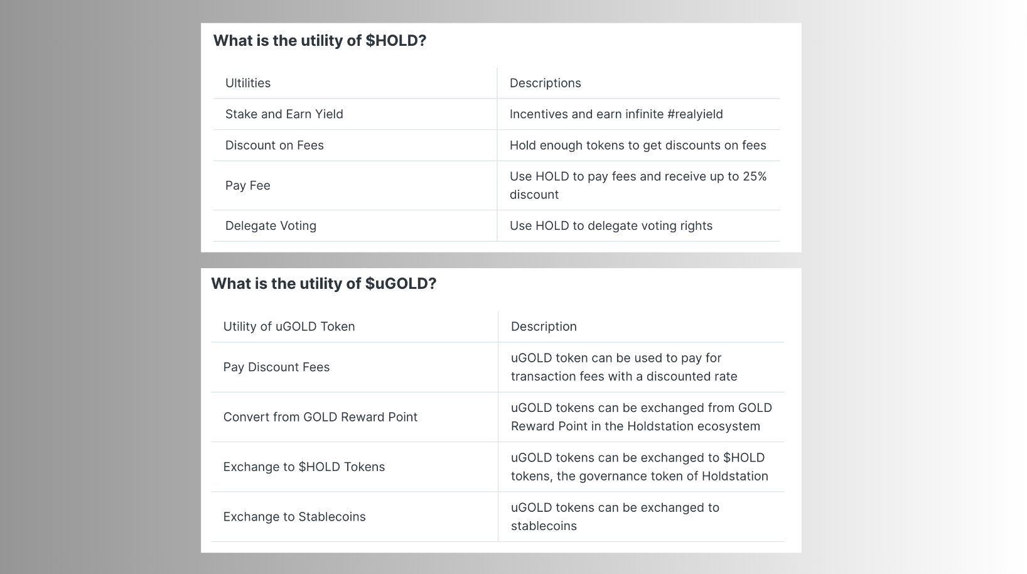
Task: Select the 'Pay Discount Fees' cell
Action: 276,367
